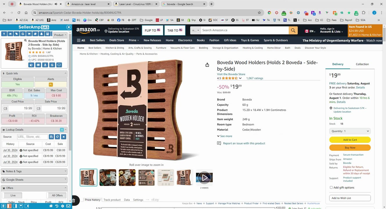Viewport: 386px width, 209px height.
Task: Expand the Notes & Tags section
Action: point(34,171)
